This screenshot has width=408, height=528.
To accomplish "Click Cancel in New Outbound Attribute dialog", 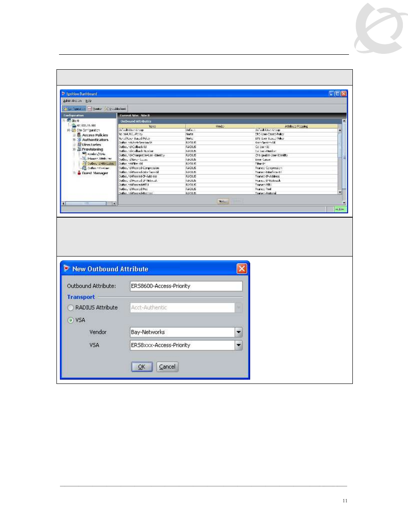I will (167, 367).
